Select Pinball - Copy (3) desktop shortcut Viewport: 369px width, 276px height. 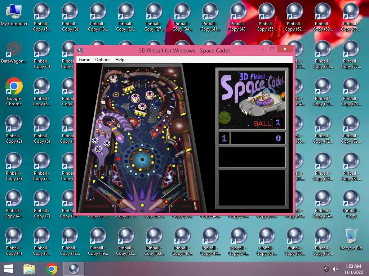(x=14, y=167)
